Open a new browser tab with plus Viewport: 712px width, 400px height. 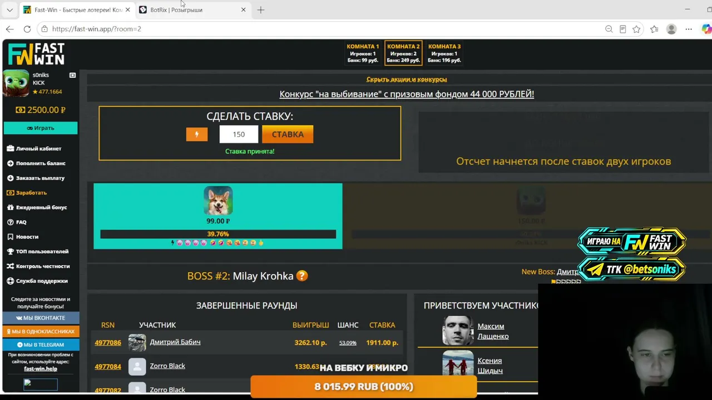tap(261, 10)
